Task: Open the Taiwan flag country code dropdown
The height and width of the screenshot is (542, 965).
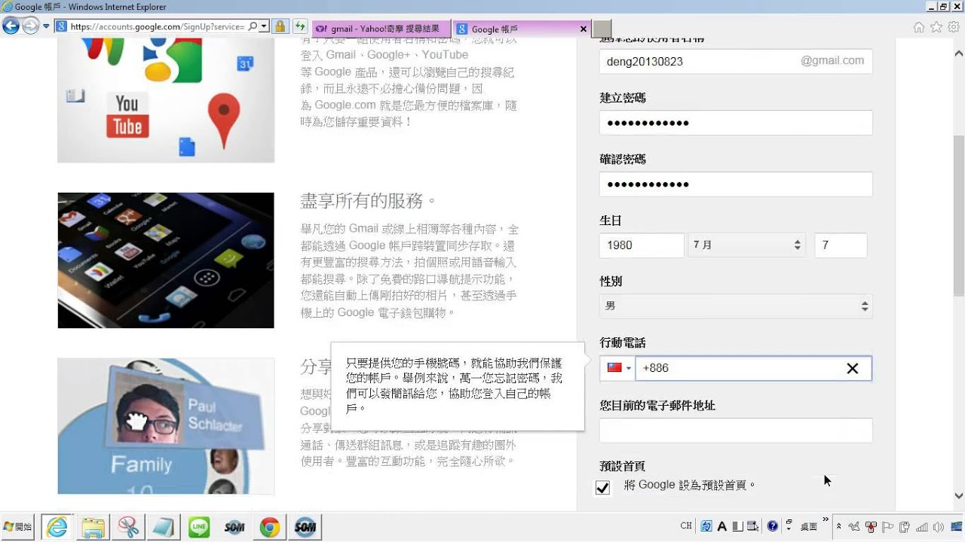Action: (x=618, y=368)
